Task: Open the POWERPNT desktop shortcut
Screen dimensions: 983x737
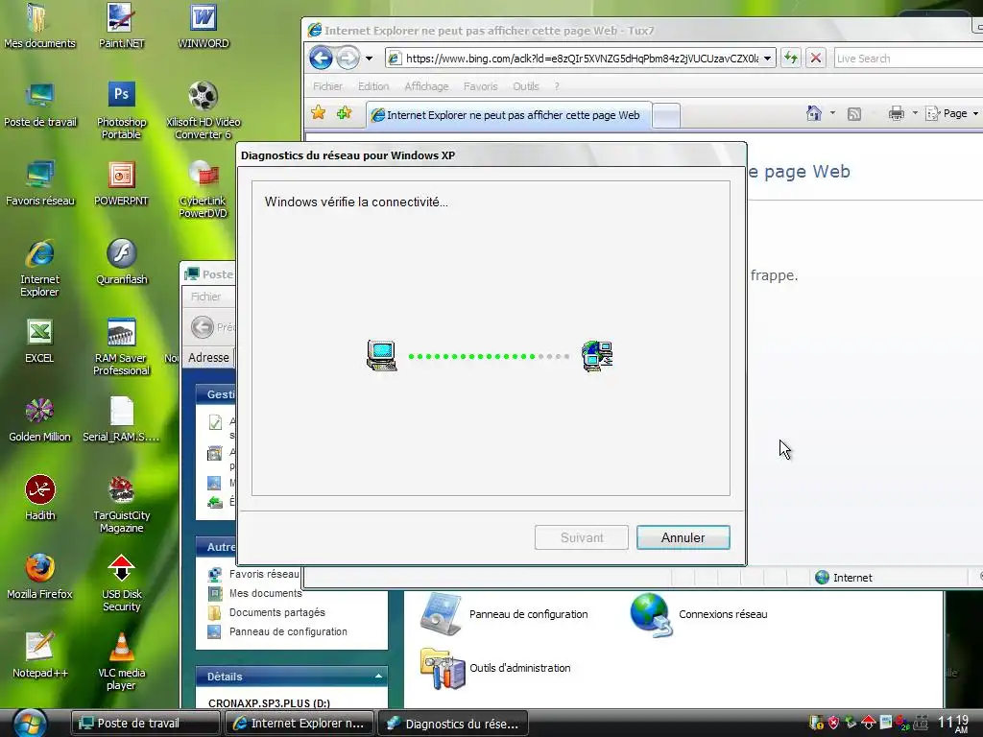Action: (121, 184)
